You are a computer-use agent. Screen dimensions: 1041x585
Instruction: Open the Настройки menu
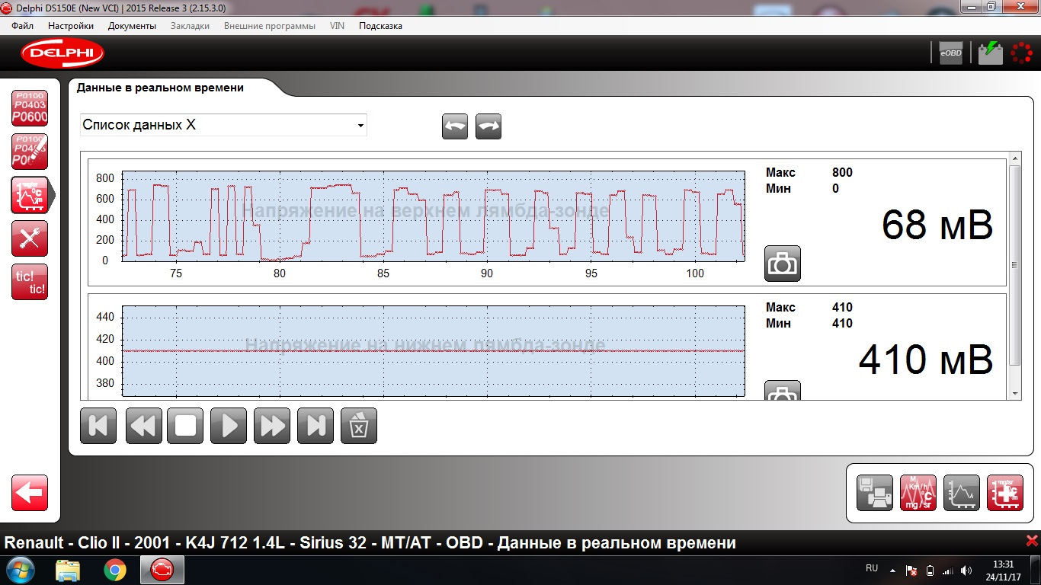[x=71, y=26]
